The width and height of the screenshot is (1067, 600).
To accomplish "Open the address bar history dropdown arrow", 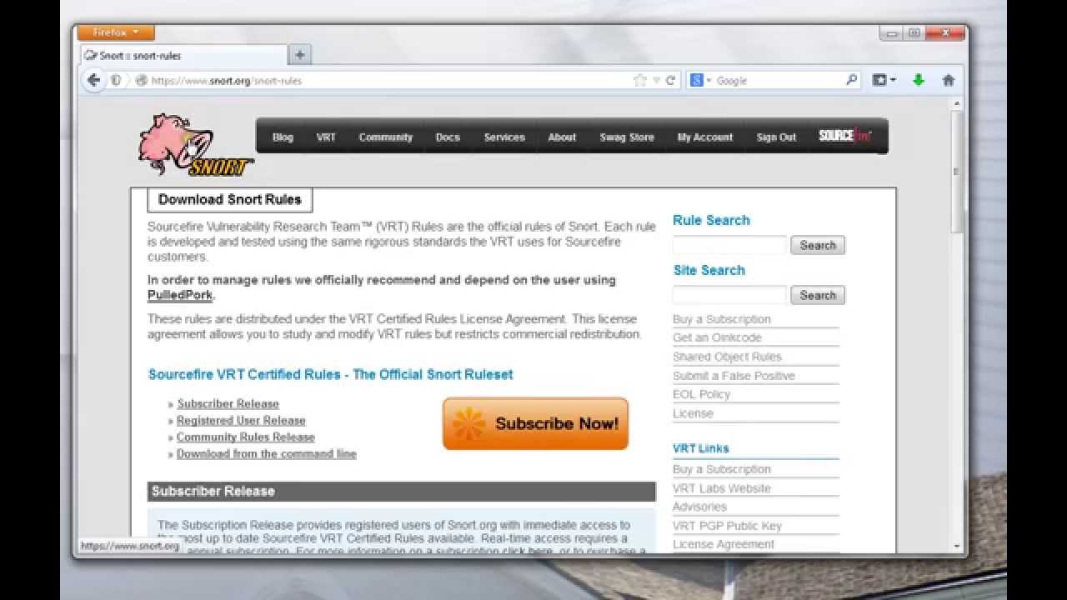I will (656, 81).
